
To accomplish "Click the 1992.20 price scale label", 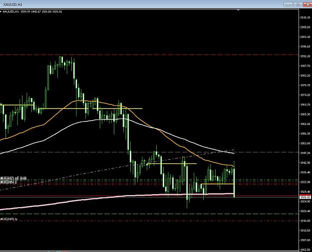I will [305, 56].
